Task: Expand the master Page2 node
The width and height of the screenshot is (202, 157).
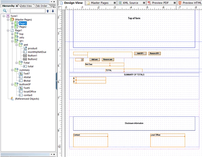Action: pyautogui.click(x=12, y=27)
